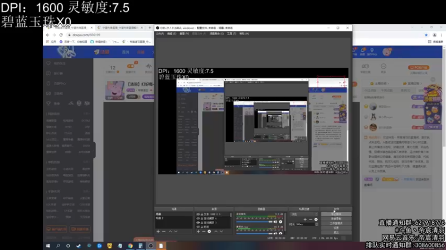The image size is (446, 250).
Task: Click the transition duration 300ms field
Action: [x=306, y=224]
